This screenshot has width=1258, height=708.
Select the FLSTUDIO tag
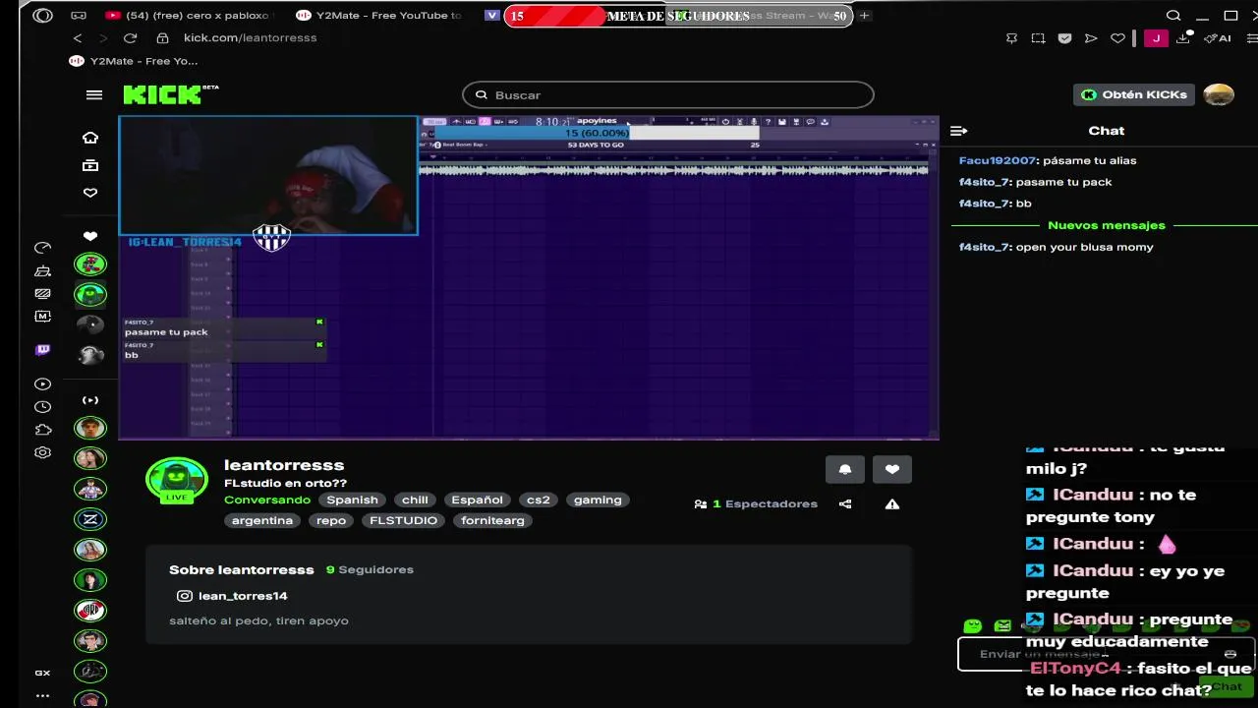click(403, 521)
